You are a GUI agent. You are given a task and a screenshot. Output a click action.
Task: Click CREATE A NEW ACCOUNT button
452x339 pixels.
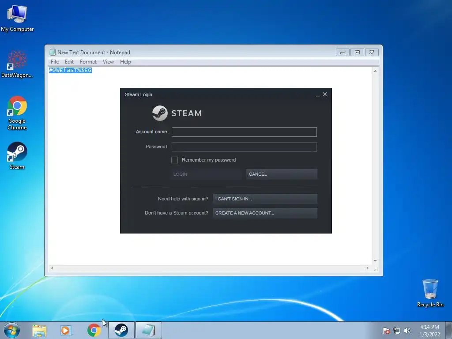pyautogui.click(x=265, y=213)
